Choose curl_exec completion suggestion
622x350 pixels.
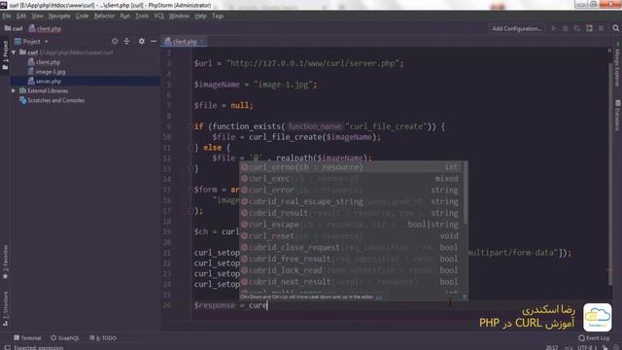[x=351, y=179]
